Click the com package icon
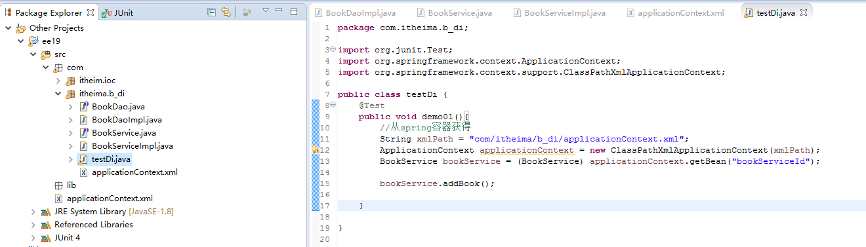The image size is (866, 247). (58, 67)
